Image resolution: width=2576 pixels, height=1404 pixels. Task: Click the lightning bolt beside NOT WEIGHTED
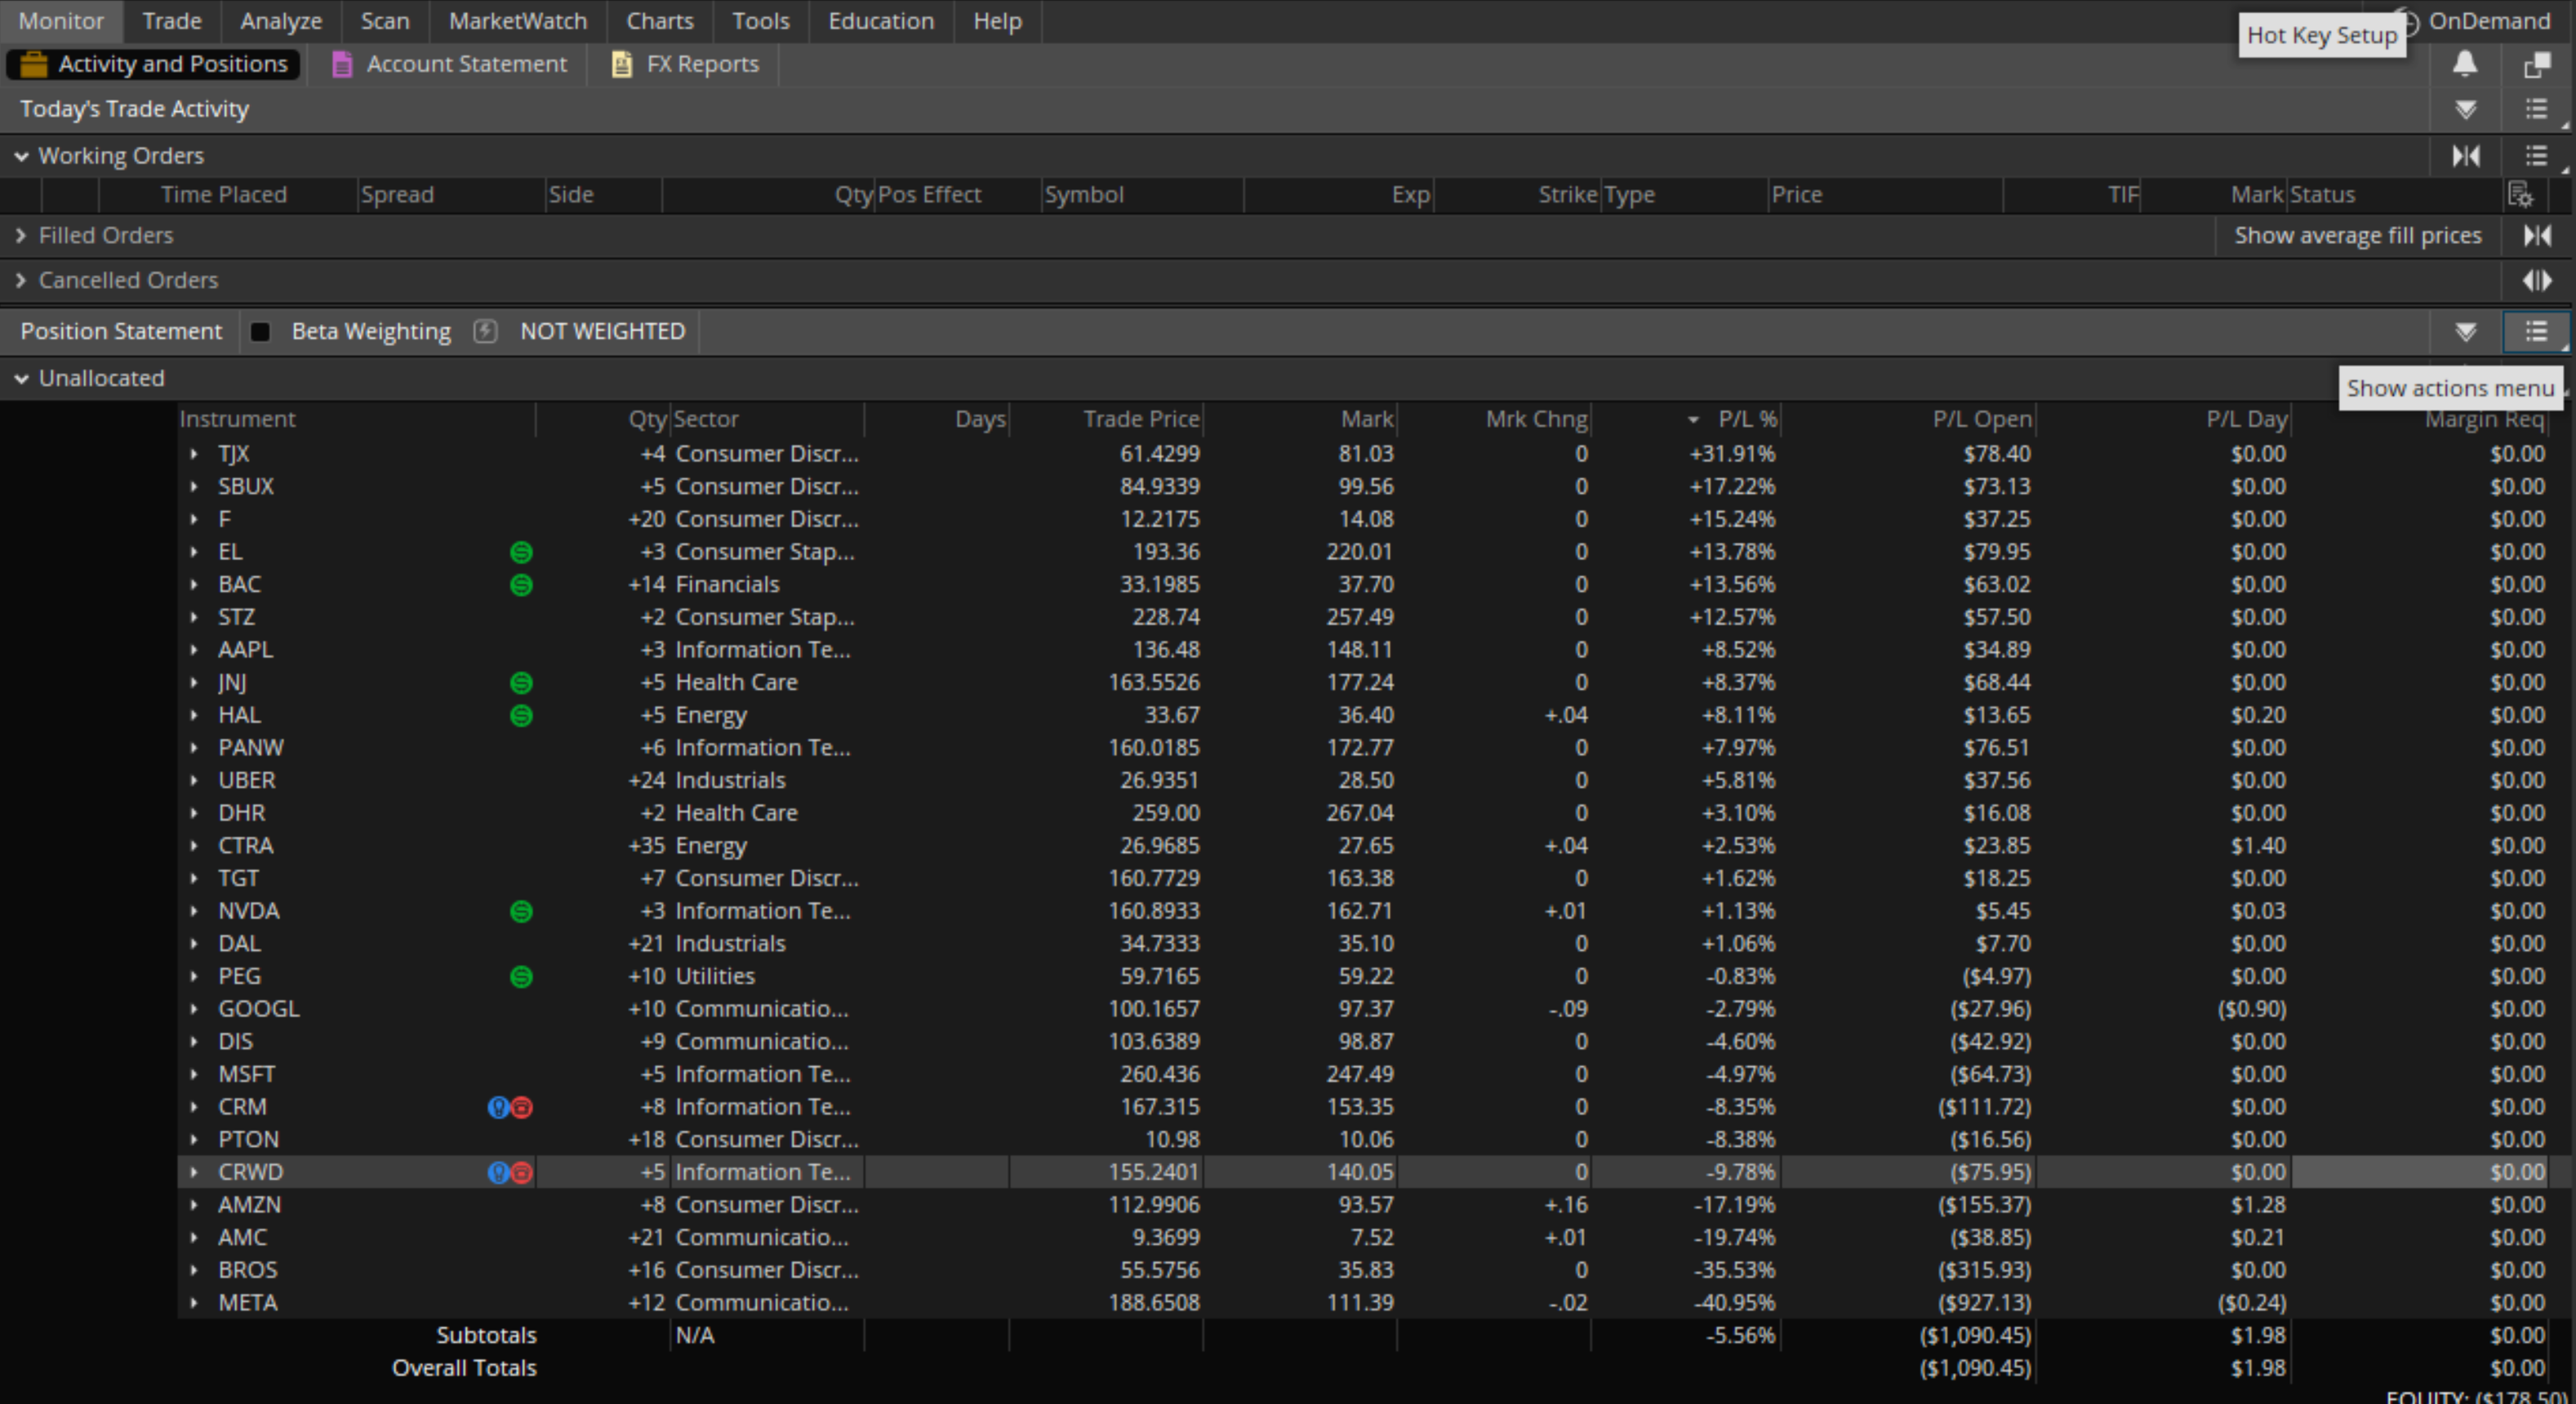click(x=485, y=331)
